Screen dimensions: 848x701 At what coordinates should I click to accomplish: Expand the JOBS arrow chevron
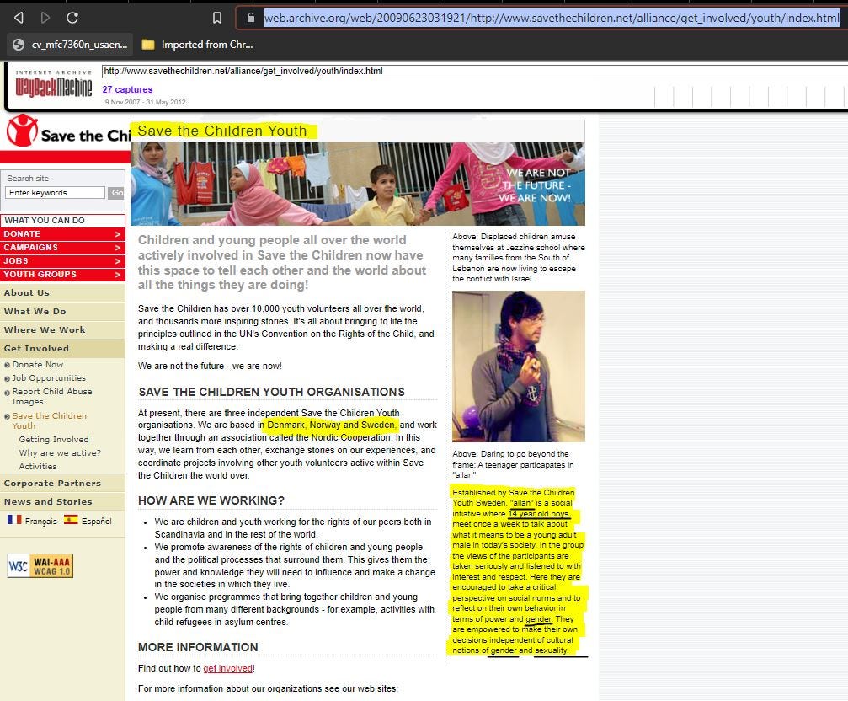[x=117, y=261]
